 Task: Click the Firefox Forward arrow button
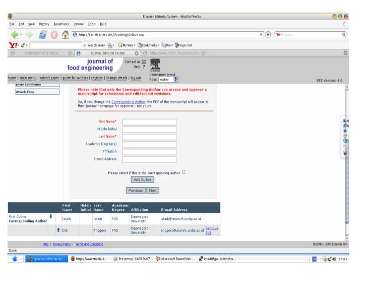[29, 35]
